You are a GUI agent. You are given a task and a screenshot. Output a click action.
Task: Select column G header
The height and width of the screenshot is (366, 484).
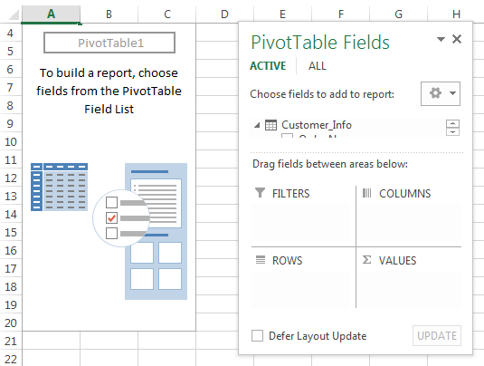point(398,14)
